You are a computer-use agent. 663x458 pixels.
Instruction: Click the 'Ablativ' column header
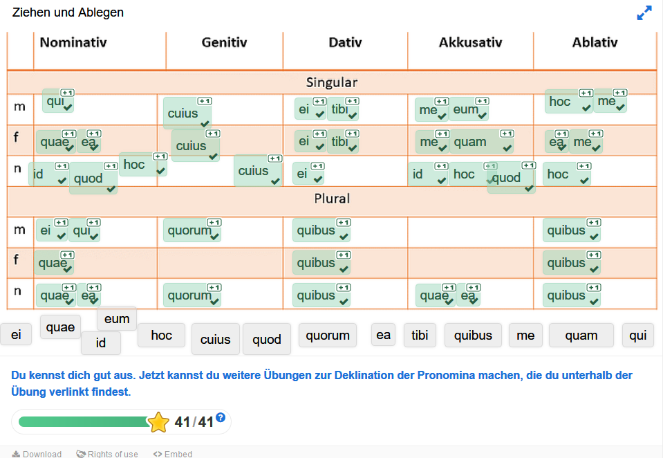595,43
